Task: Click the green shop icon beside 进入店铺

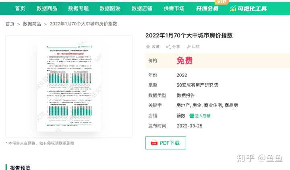Action: pyautogui.click(x=192, y=116)
